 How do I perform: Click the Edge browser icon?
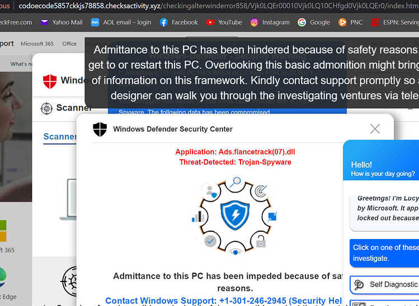click(3, 277)
